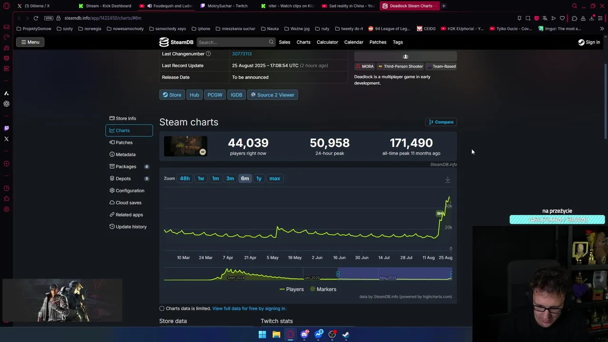The height and width of the screenshot is (342, 608).
Task: Select Store info in the side navigation
Action: click(129, 118)
